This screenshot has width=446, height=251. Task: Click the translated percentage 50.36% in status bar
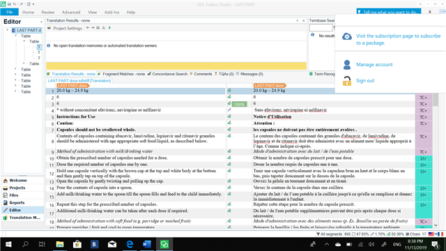pos(395,234)
